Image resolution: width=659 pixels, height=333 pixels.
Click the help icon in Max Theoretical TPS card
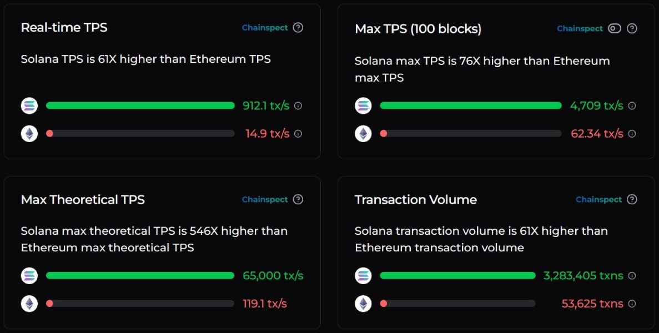pos(298,199)
